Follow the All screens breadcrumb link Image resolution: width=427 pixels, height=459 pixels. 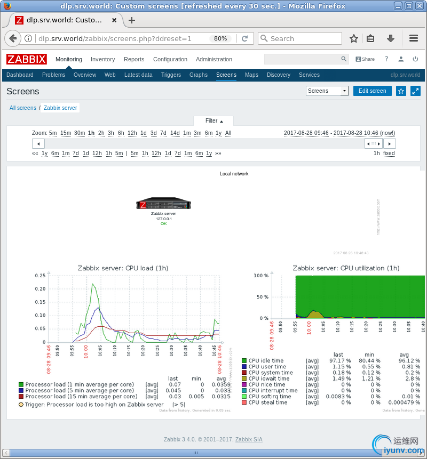click(x=23, y=108)
